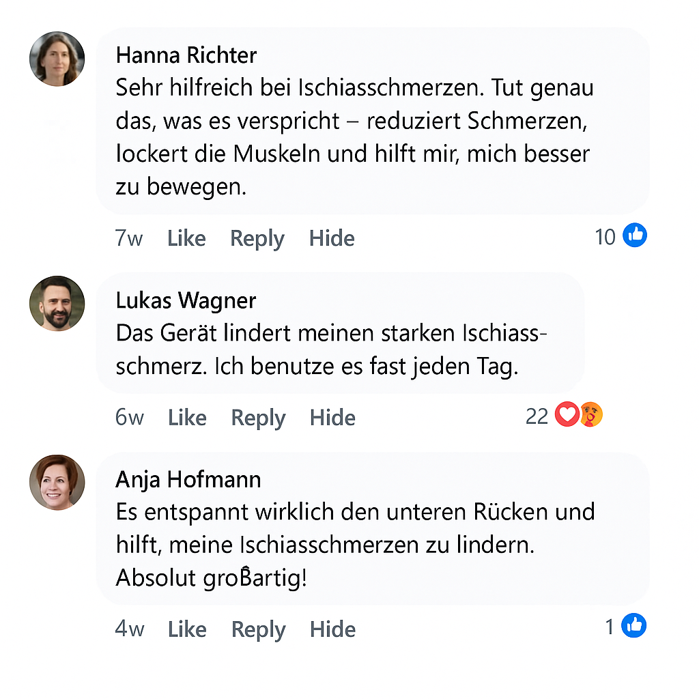
Task: Like Anja Hofmann's comment
Action: tap(187, 629)
